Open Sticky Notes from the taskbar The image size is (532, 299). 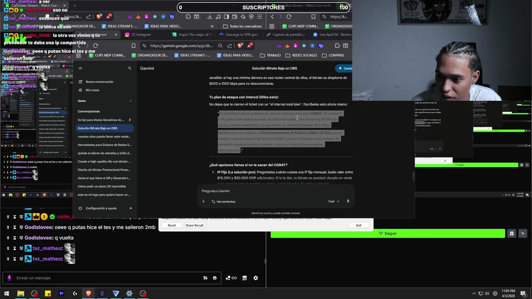click(48, 294)
